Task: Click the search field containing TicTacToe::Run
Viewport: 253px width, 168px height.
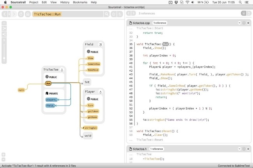Action: (68, 14)
